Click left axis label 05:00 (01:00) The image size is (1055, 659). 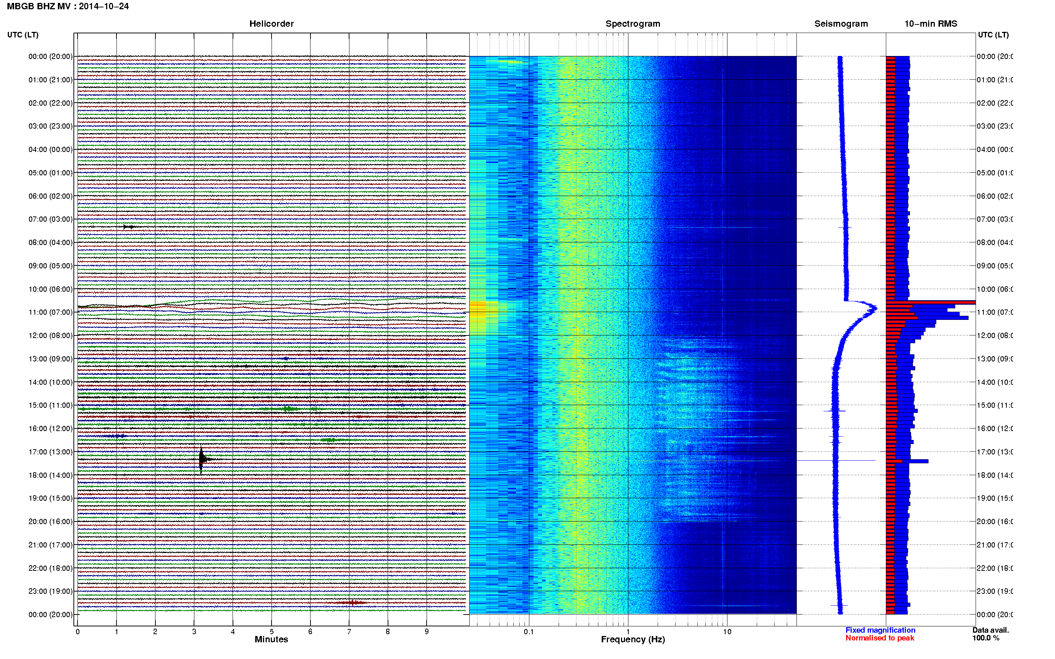click(x=50, y=173)
